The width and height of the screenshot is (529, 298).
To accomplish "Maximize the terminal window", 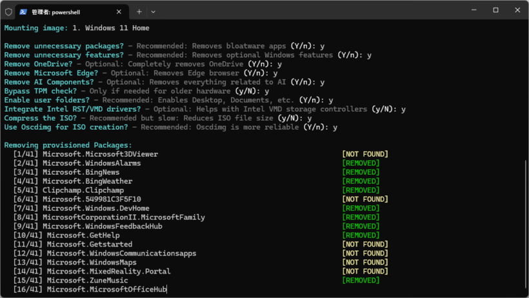I will click(495, 10).
